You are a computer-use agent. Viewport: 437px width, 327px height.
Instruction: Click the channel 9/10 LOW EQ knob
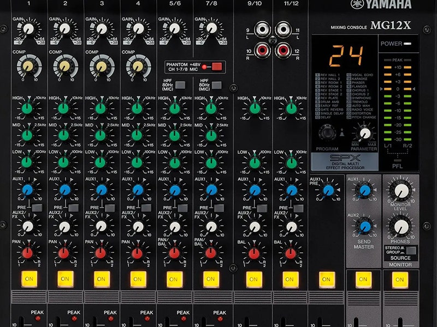[255, 163]
